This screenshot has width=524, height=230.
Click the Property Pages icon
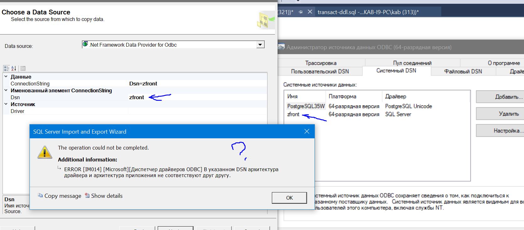[23, 68]
